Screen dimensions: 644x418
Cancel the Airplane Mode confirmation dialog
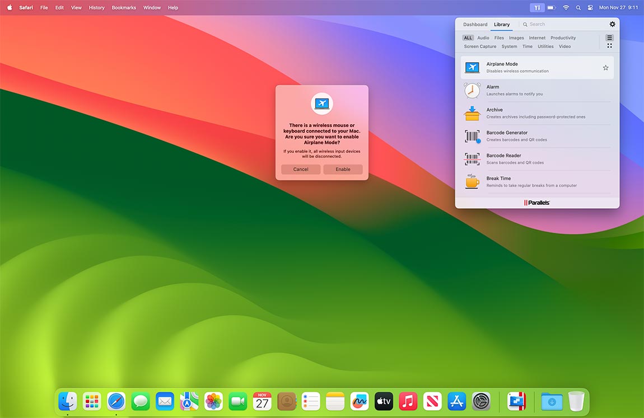301,170
